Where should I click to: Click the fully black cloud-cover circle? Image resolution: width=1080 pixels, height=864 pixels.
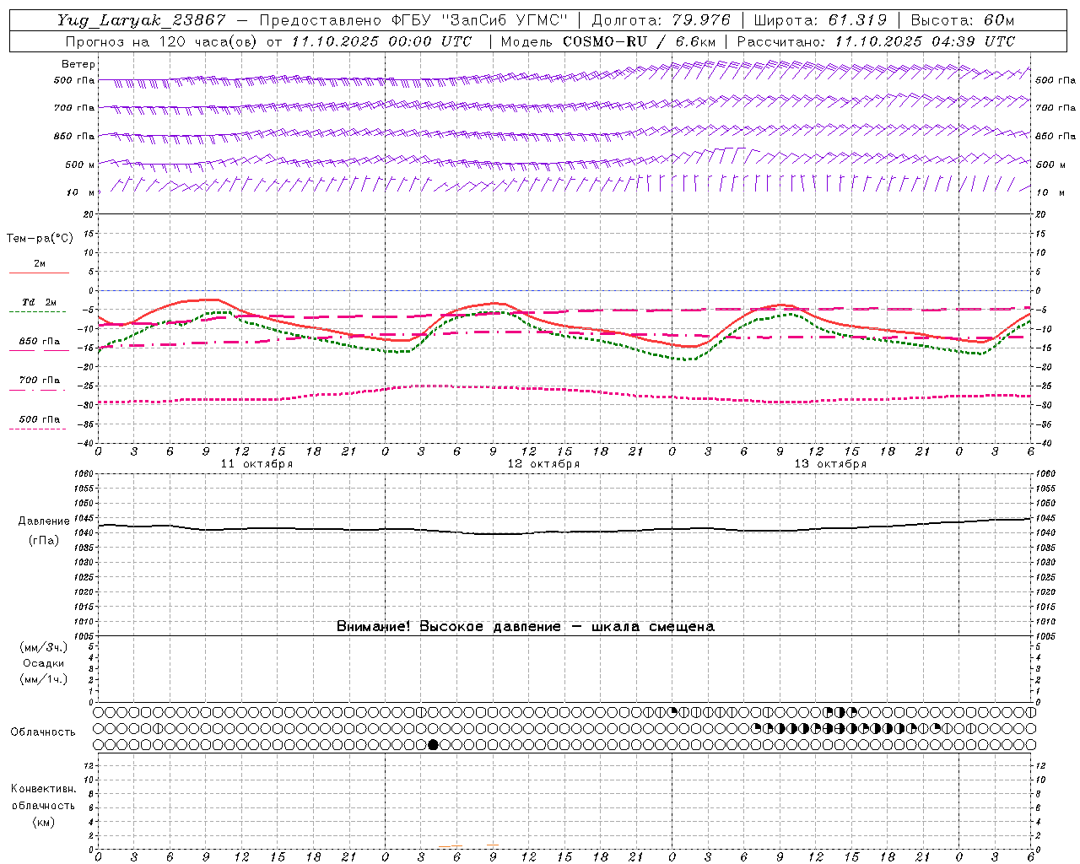pos(433,744)
